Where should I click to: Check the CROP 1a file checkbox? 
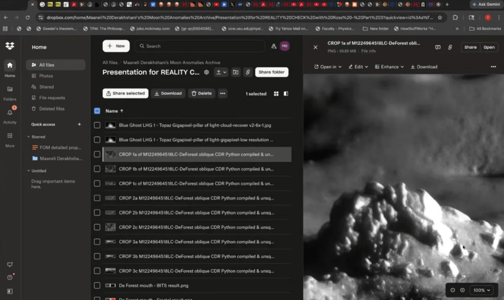[97, 154]
